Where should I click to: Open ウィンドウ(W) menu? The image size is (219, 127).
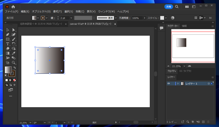pos(106,11)
